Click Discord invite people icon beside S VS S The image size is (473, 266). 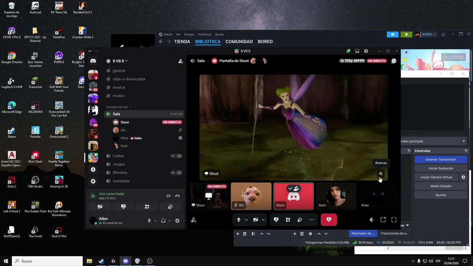(x=181, y=61)
